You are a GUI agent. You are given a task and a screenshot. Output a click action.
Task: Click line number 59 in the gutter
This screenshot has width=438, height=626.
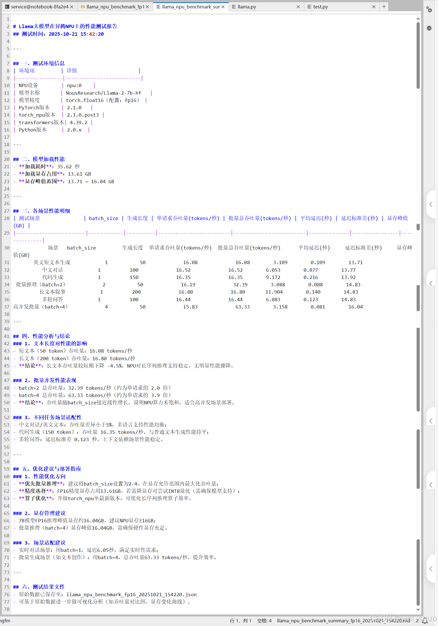pyautogui.click(x=7, y=469)
